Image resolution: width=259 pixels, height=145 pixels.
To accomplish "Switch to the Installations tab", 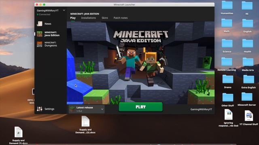I will [88, 18].
